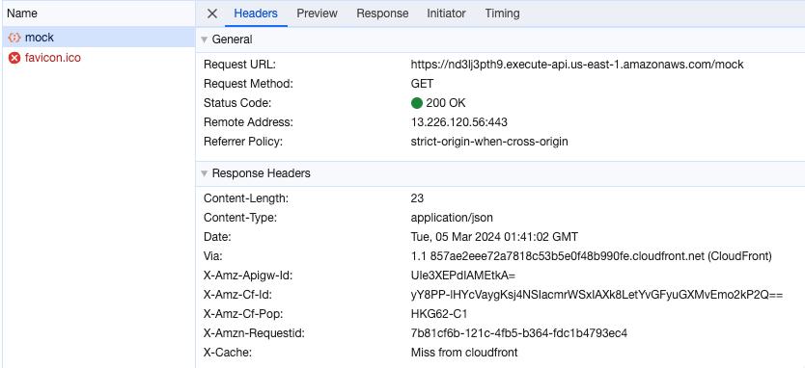The width and height of the screenshot is (805, 368).
Task: Click the X-Amz-Cf-Pop label
Action: (243, 314)
